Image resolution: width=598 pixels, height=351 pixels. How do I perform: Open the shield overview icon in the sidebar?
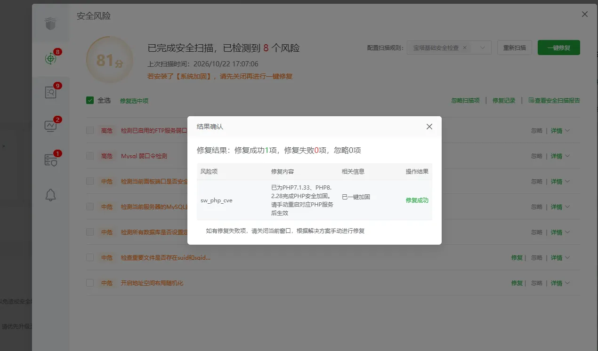coord(51,24)
